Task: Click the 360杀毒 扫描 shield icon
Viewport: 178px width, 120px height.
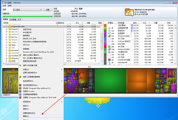Action: point(20,65)
